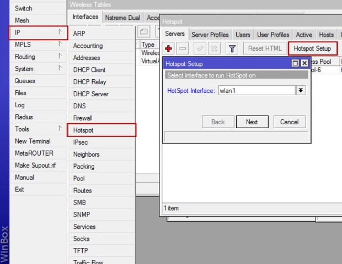Click the Hotspot Setup button
This screenshot has height=264, width=342.
point(313,48)
